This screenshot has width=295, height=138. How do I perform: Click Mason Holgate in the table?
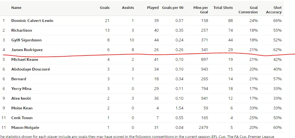25,127
